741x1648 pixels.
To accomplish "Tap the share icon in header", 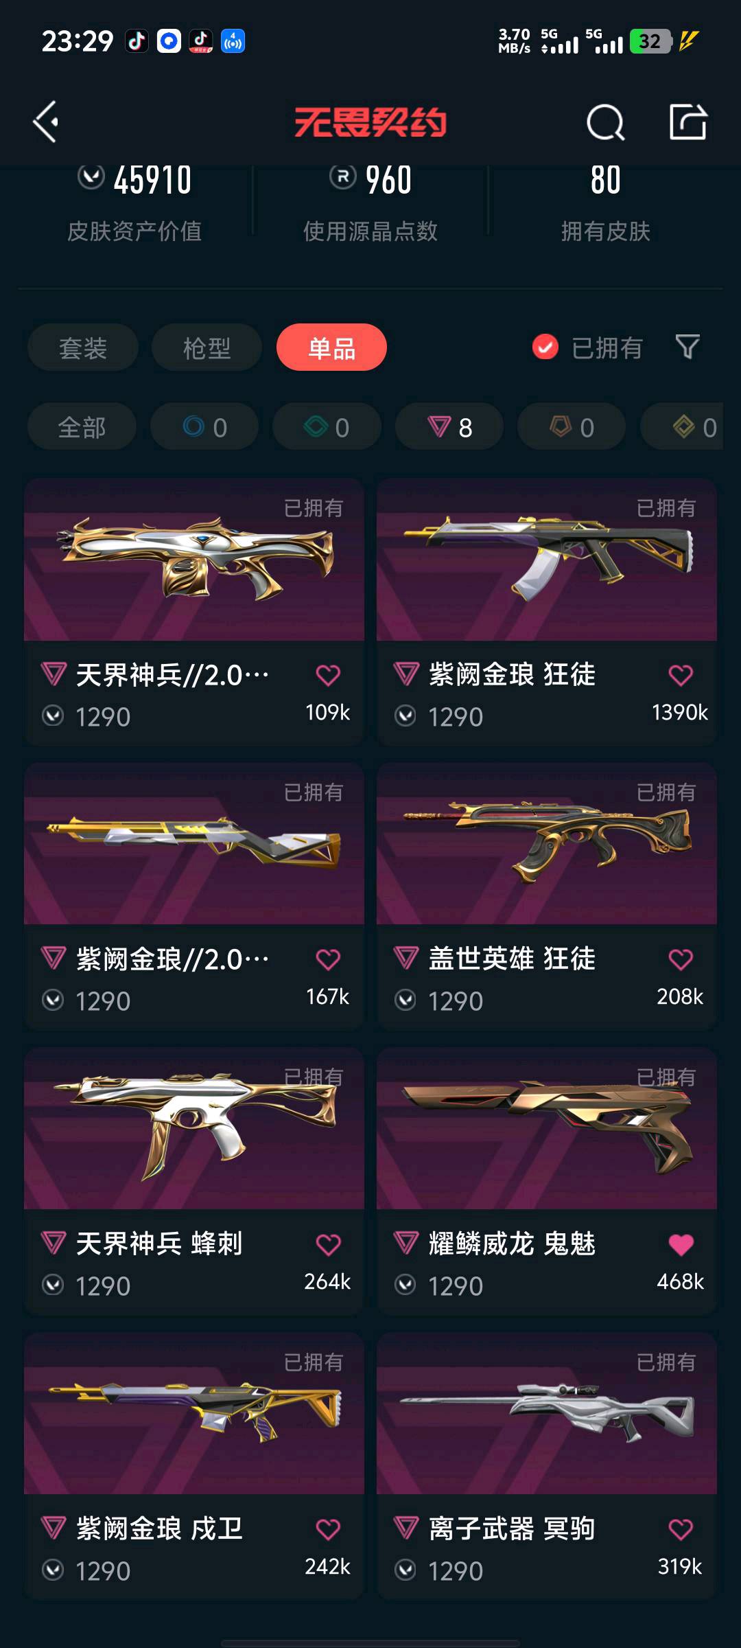I will (688, 122).
